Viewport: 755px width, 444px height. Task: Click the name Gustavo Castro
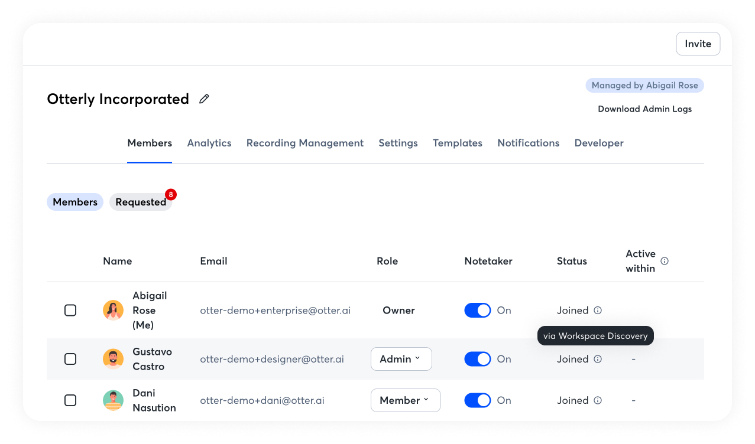[x=153, y=359]
